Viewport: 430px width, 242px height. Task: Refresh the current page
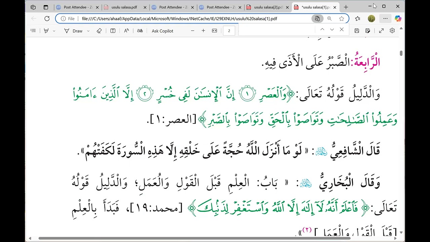[x=47, y=18]
